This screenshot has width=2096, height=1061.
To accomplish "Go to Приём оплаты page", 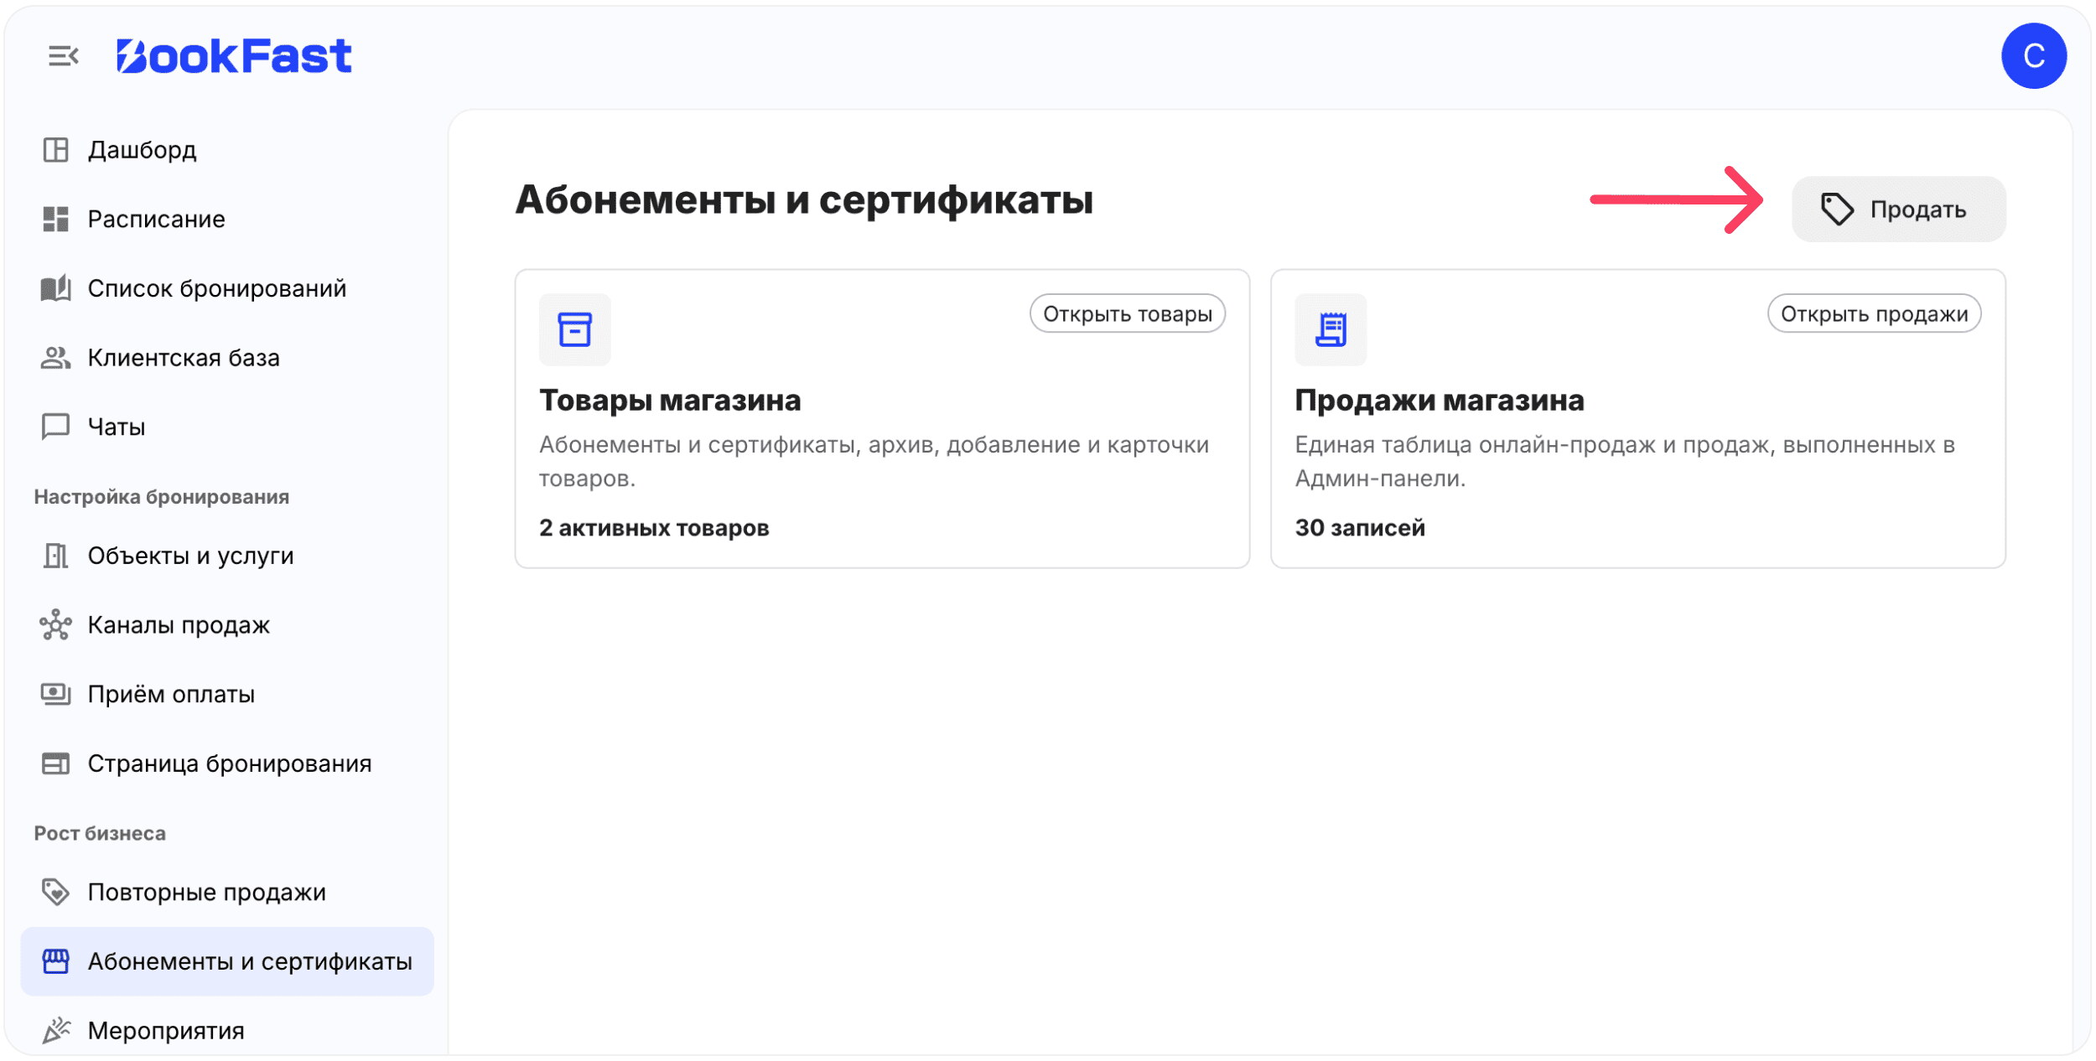I will [x=227, y=694].
